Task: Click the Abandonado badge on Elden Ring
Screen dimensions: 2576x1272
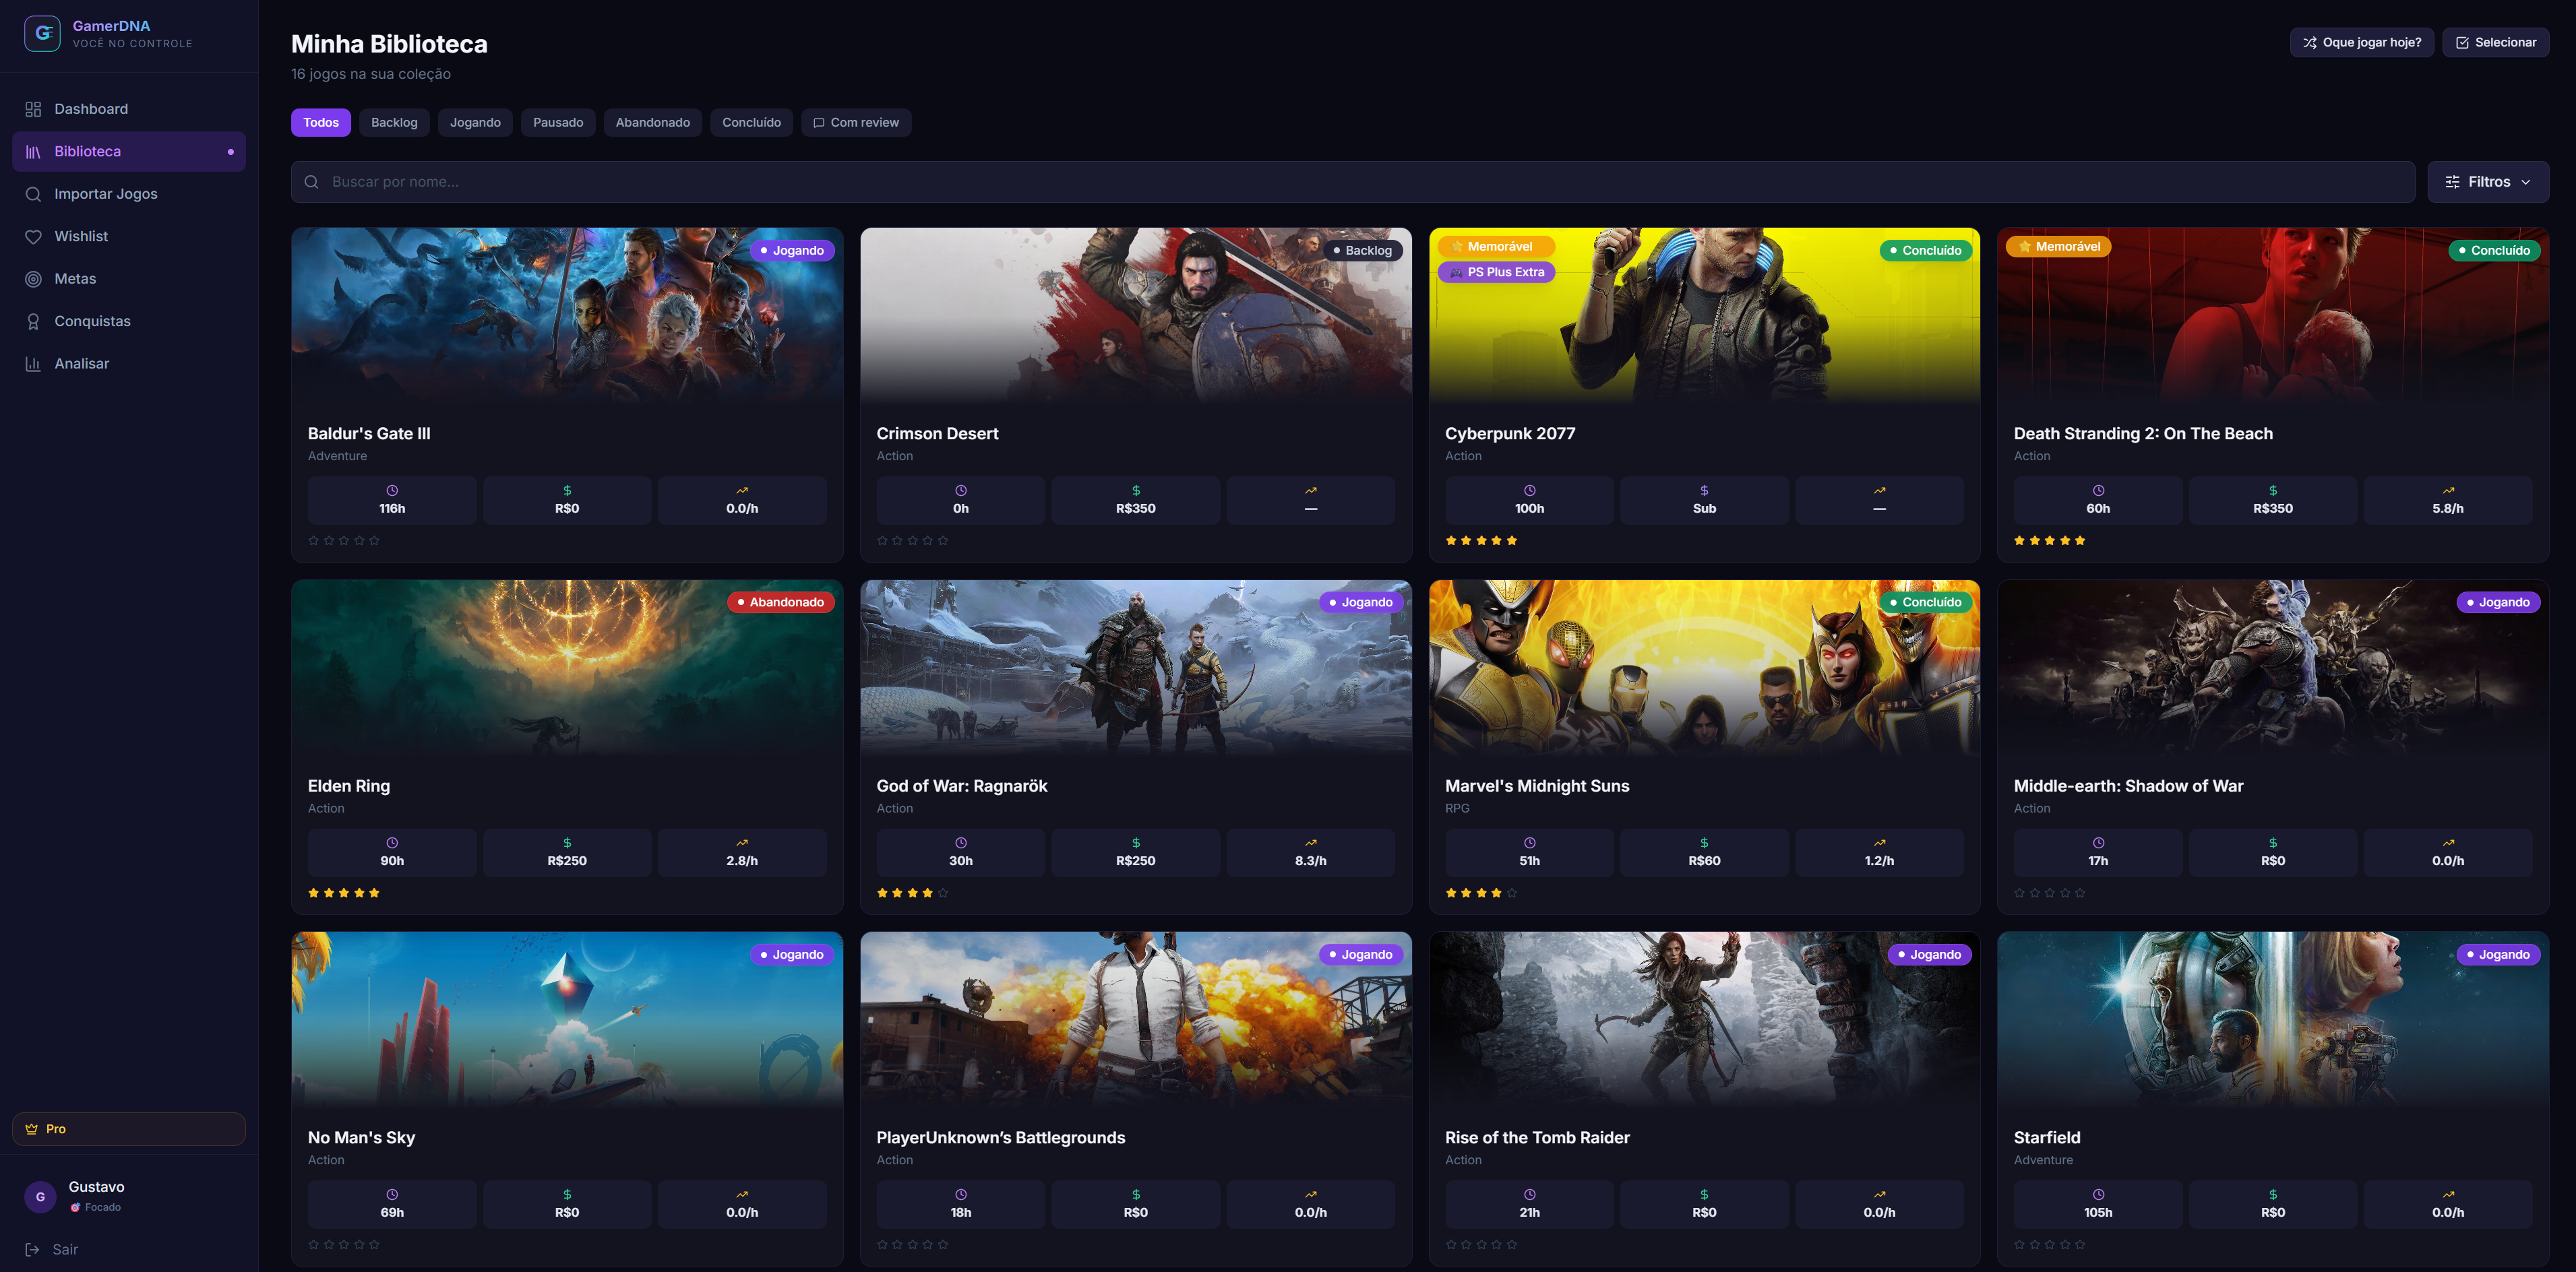Action: pos(781,602)
